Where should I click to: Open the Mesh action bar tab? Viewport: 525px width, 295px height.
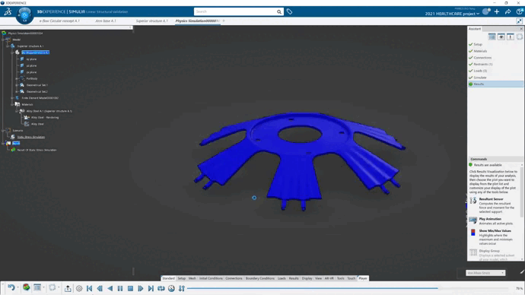click(x=192, y=278)
